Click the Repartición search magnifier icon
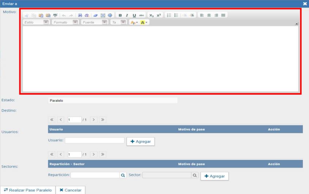Image resolution: width=309 pixels, height=194 pixels. coord(123,175)
